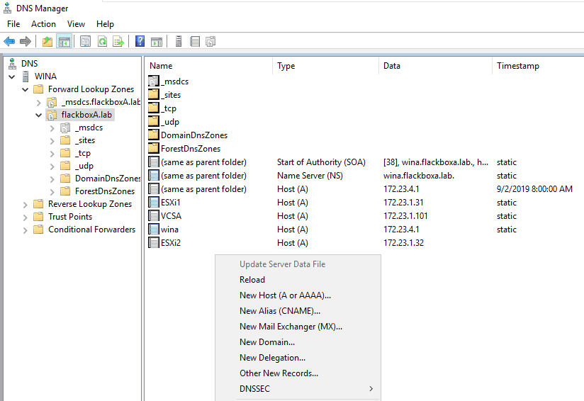Click the Export List toolbar icon
The image size is (584, 401).
118,42
